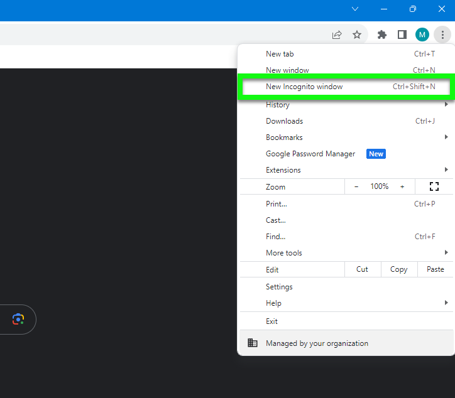Toggle the side panel icon
The width and height of the screenshot is (455, 398).
point(402,35)
